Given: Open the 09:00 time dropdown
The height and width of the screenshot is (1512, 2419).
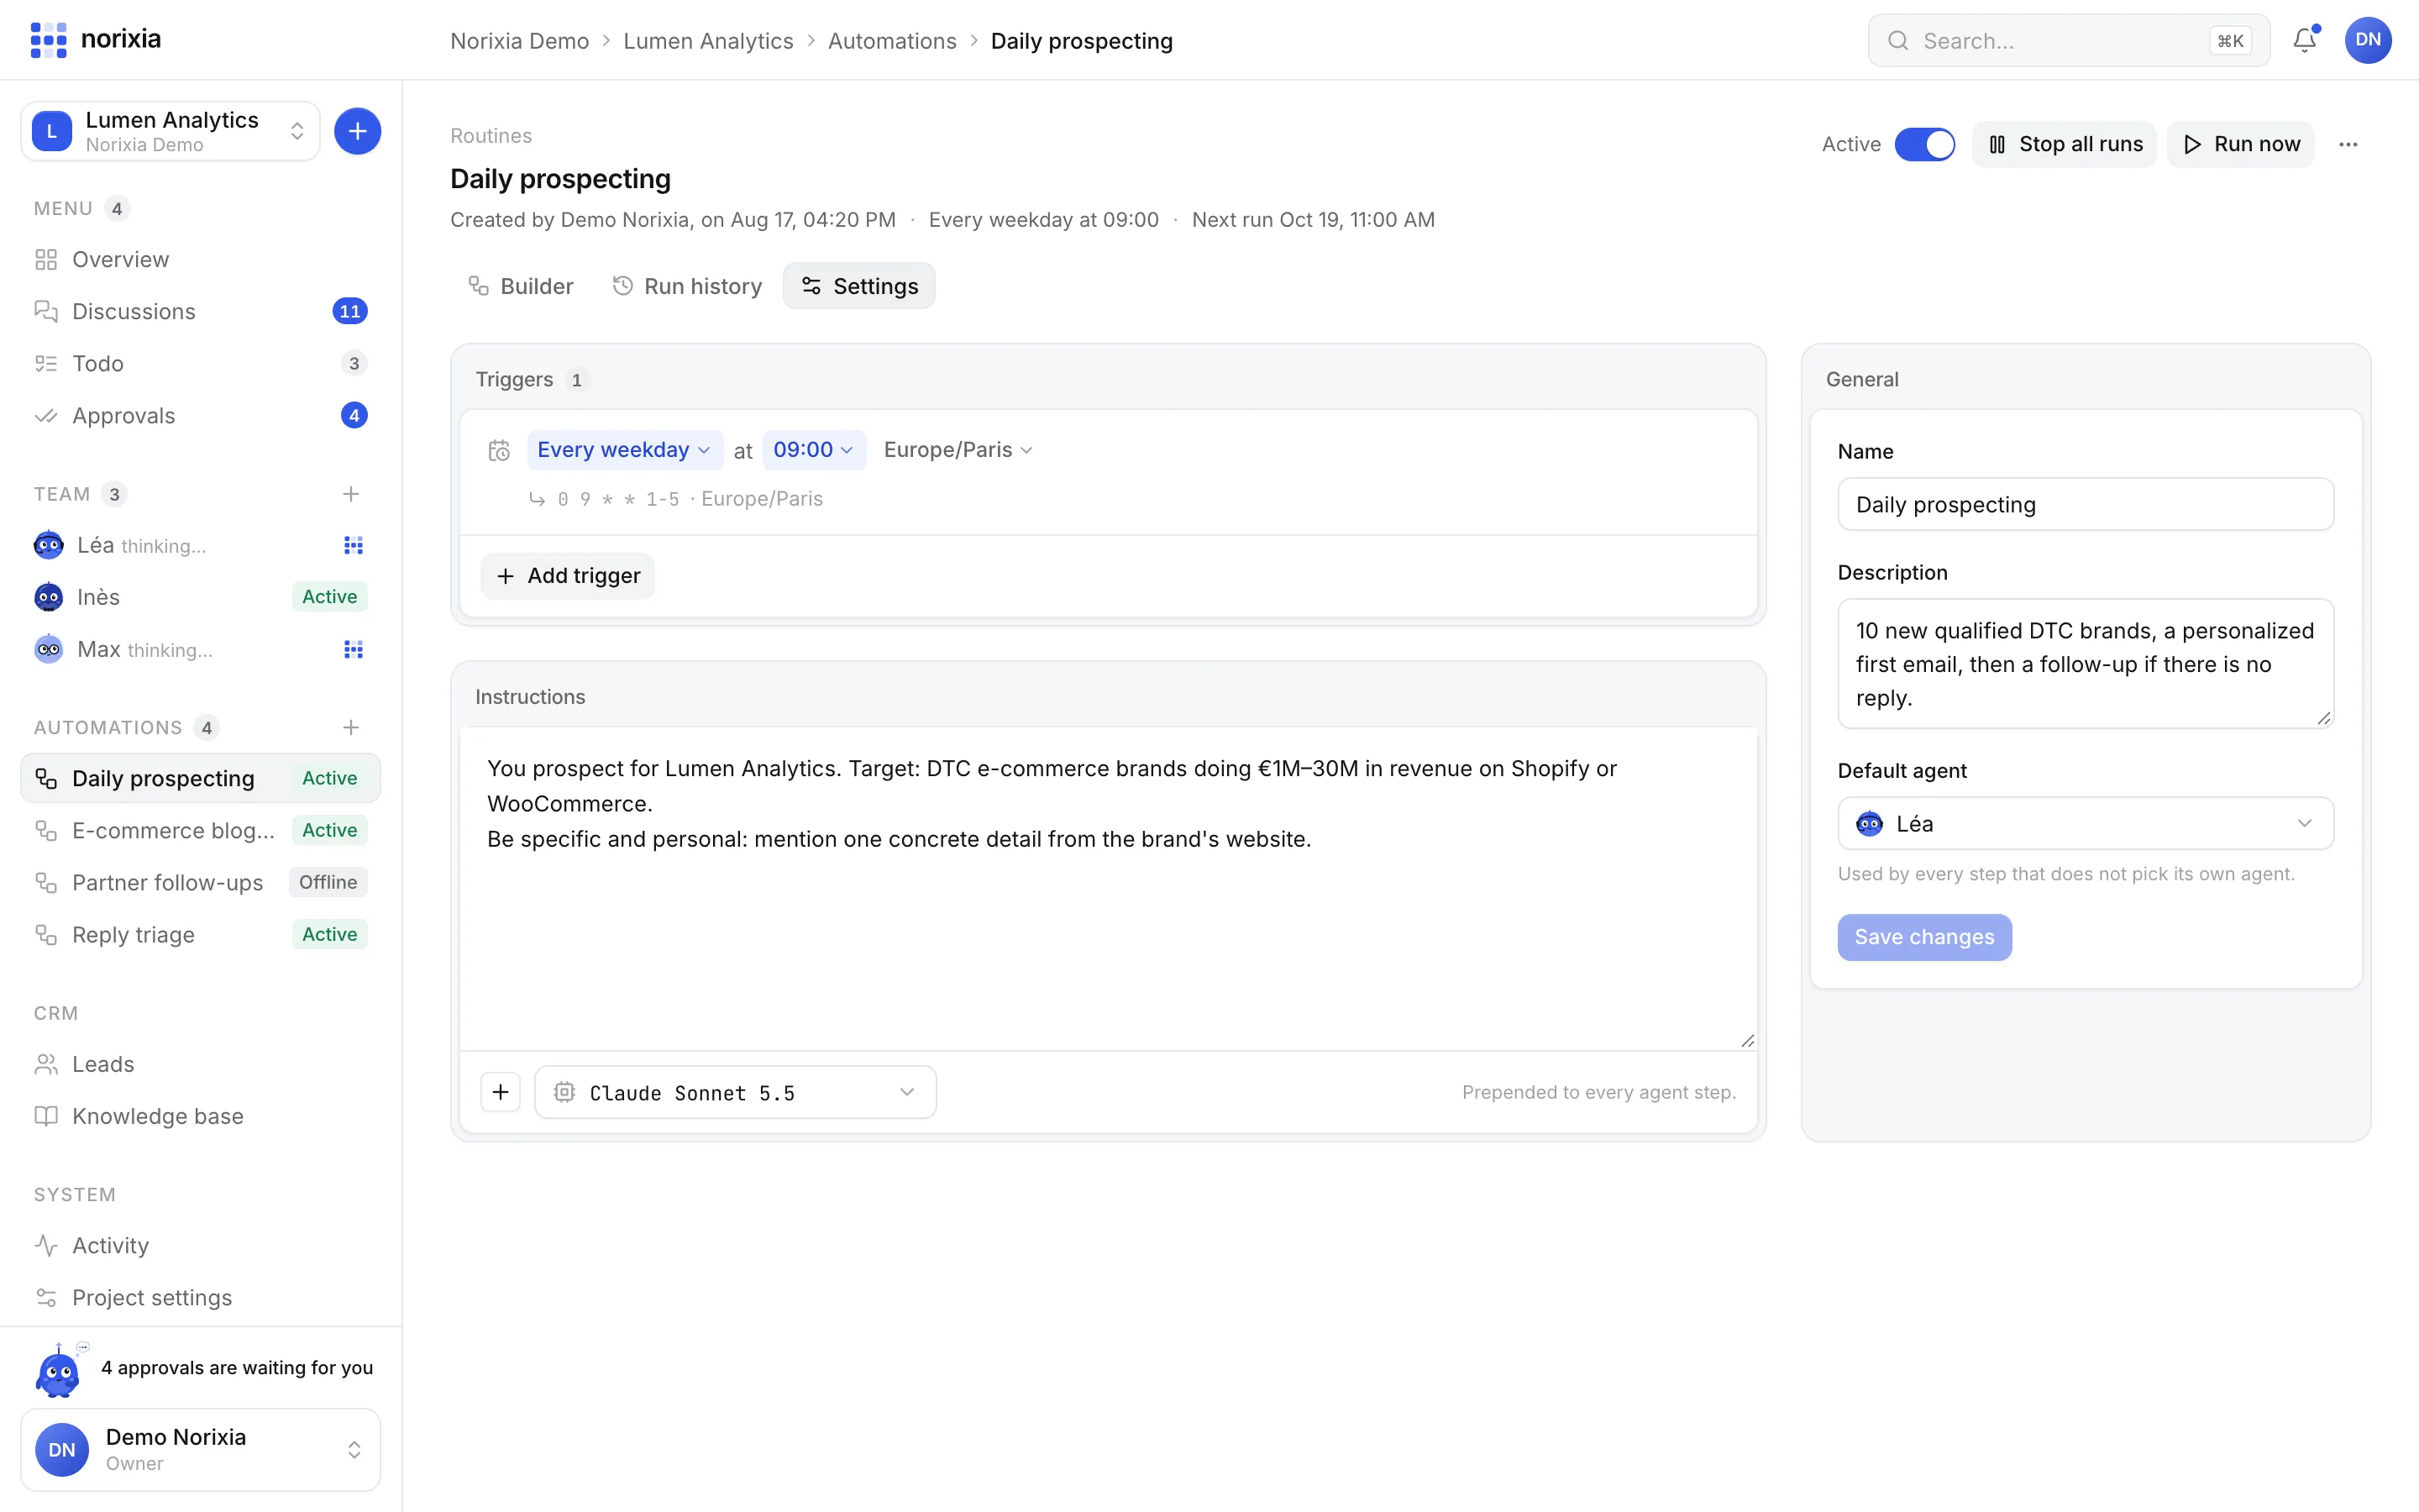Looking at the screenshot, I should 813,450.
